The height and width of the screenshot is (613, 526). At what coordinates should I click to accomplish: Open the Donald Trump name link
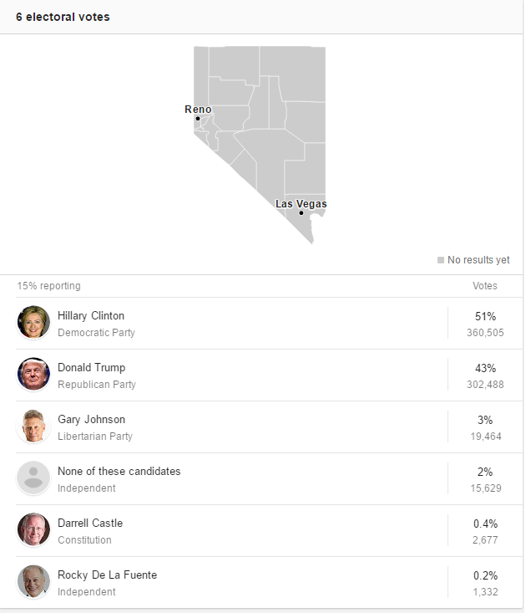coord(91,367)
